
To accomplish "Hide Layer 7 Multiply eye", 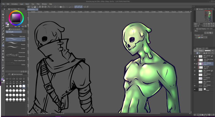I will (x=195, y=64).
